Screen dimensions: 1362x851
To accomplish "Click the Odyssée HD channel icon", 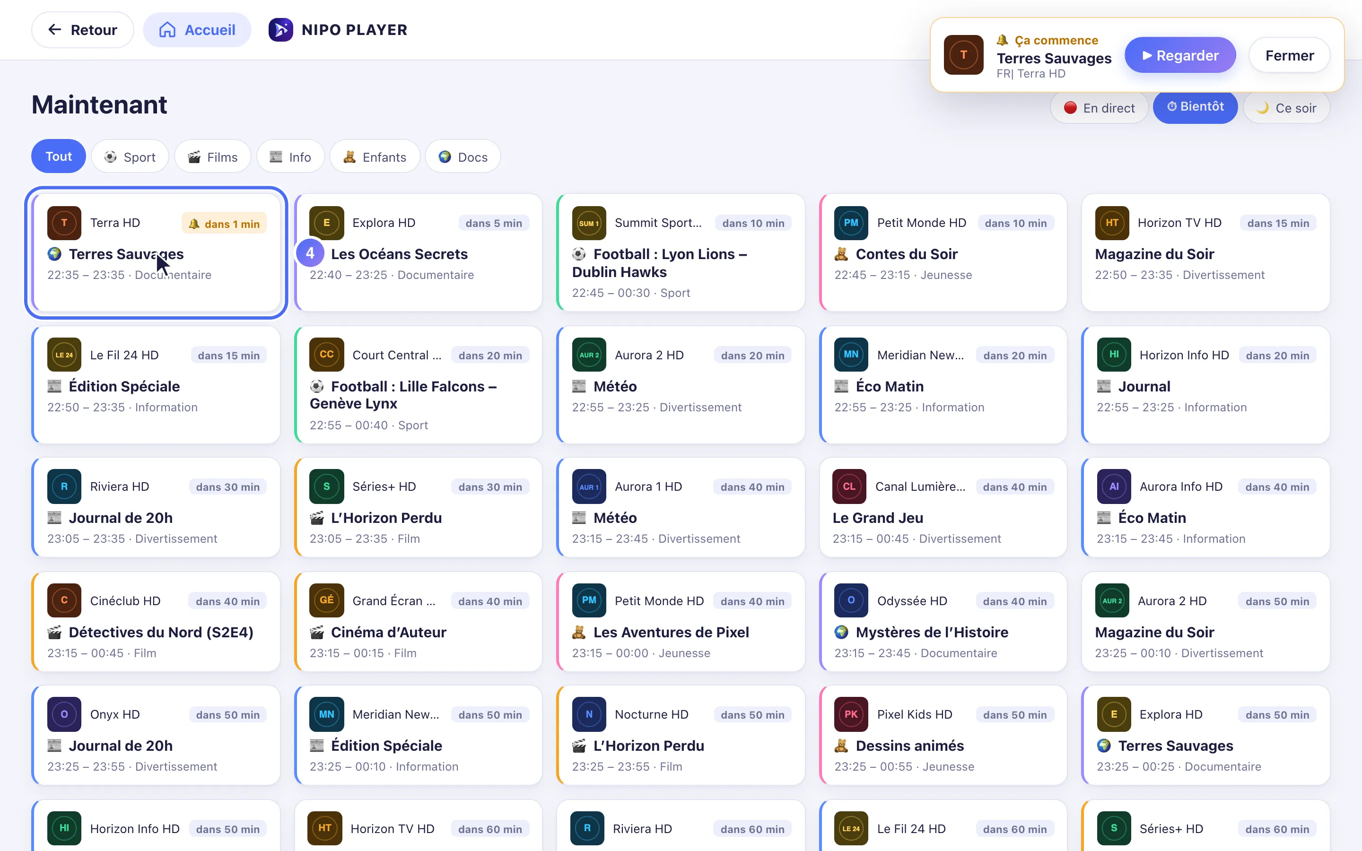I will click(x=851, y=600).
